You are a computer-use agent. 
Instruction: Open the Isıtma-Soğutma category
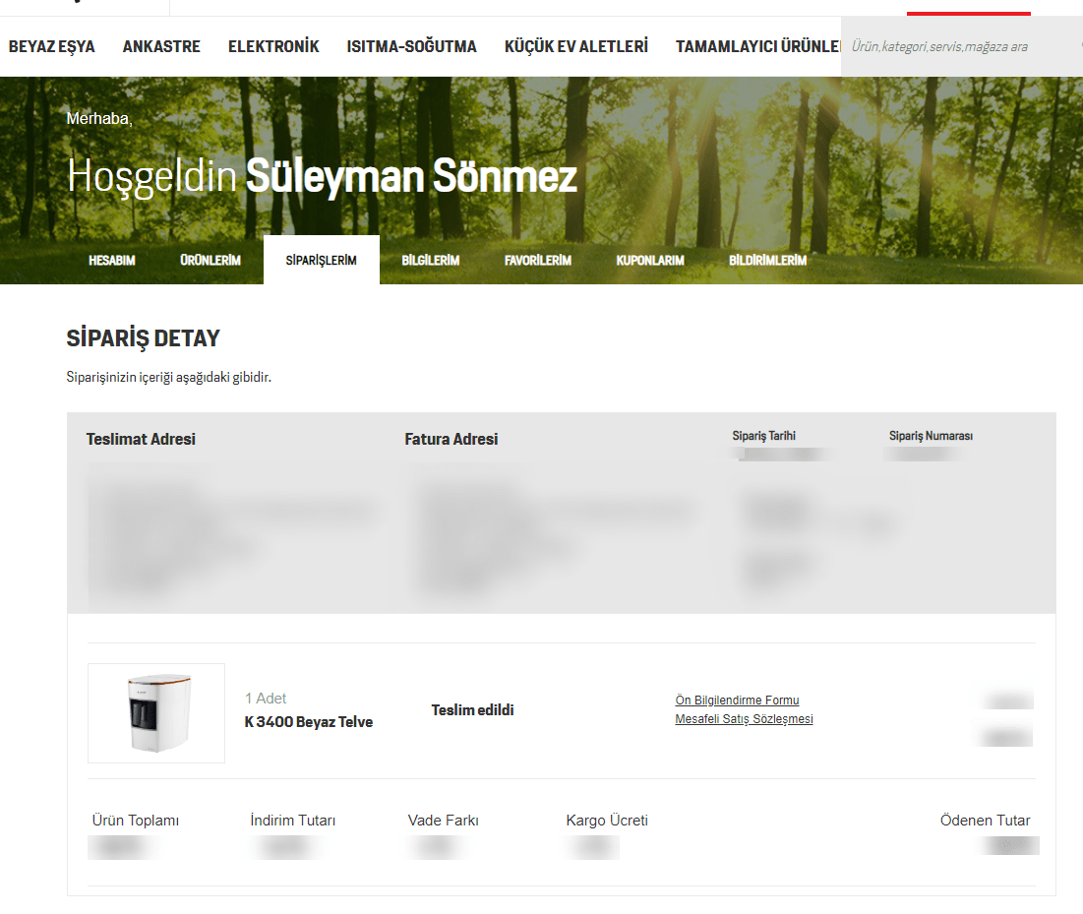(411, 46)
